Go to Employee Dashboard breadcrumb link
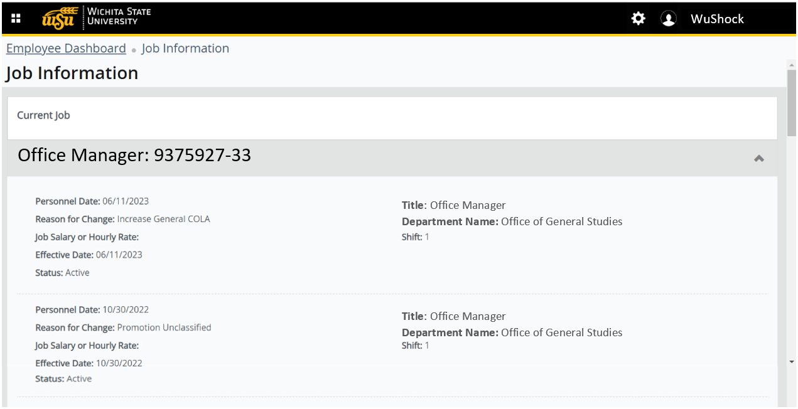This screenshot has width=798, height=409. [x=66, y=48]
